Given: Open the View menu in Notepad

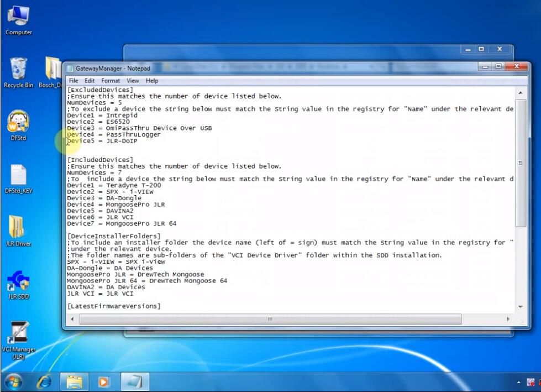Looking at the screenshot, I should [x=133, y=81].
